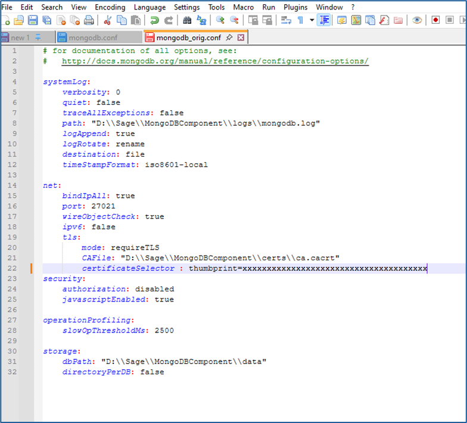Toggle show all characters pilcrow icon
This screenshot has width=467, height=423.
[x=300, y=20]
